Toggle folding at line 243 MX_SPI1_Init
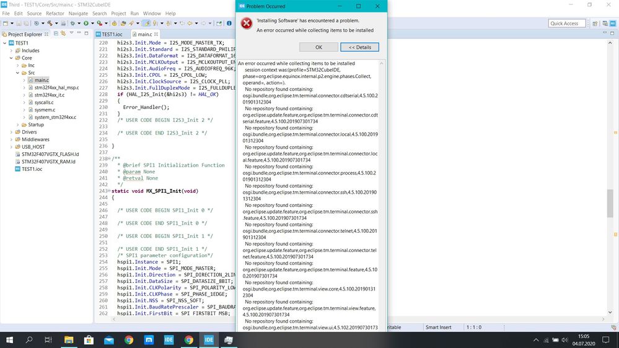 pos(109,191)
